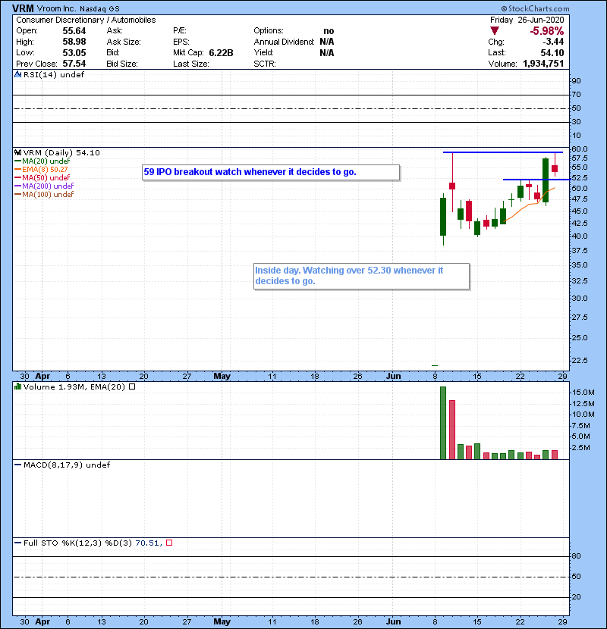This screenshot has height=629, width=607.
Task: Click the red square after Full STO 70.51
Action: tap(169, 543)
